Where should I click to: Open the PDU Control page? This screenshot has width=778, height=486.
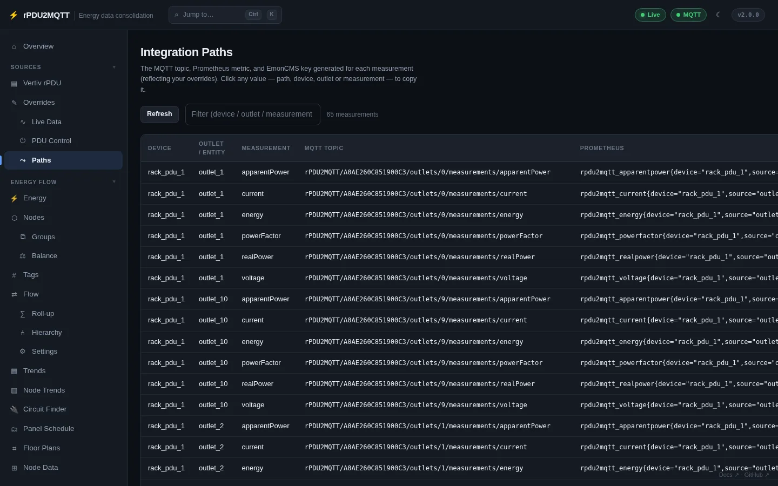(63, 141)
